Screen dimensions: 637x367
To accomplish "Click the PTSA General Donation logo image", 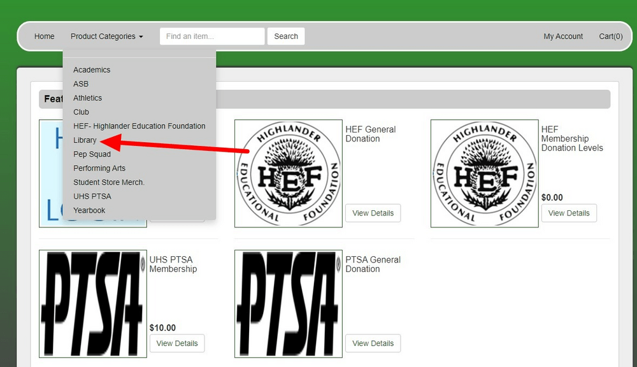I will click(289, 303).
